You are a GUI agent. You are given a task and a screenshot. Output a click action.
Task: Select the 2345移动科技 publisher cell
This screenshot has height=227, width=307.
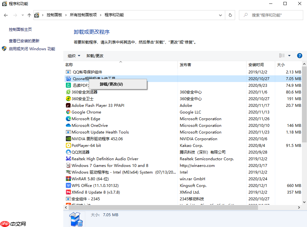192,199
